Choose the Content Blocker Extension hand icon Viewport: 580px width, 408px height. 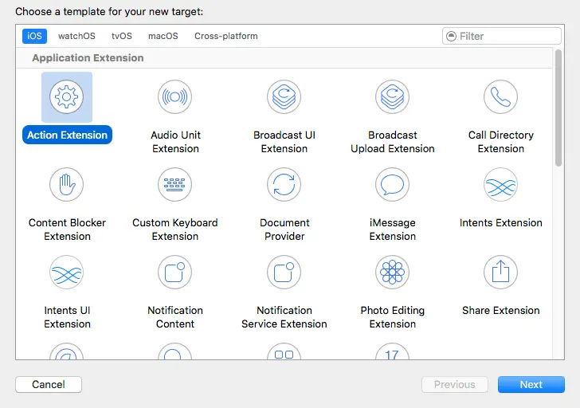pos(67,185)
